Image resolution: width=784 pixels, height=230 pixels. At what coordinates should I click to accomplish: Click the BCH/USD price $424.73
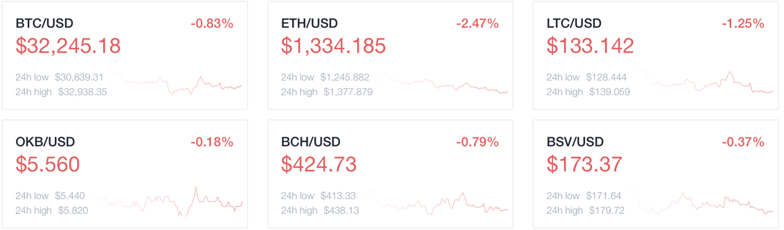click(319, 164)
